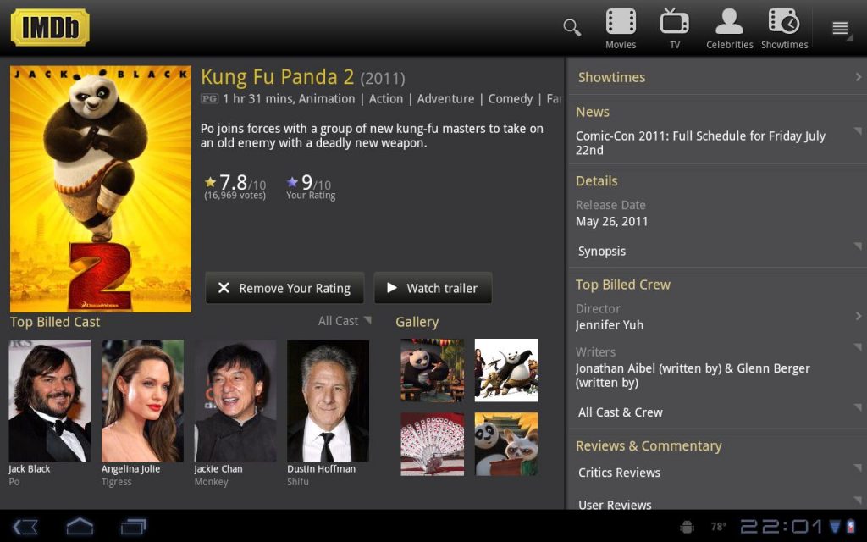Tap the Gallery heading
Image resolution: width=867 pixels, height=542 pixels.
tap(417, 322)
